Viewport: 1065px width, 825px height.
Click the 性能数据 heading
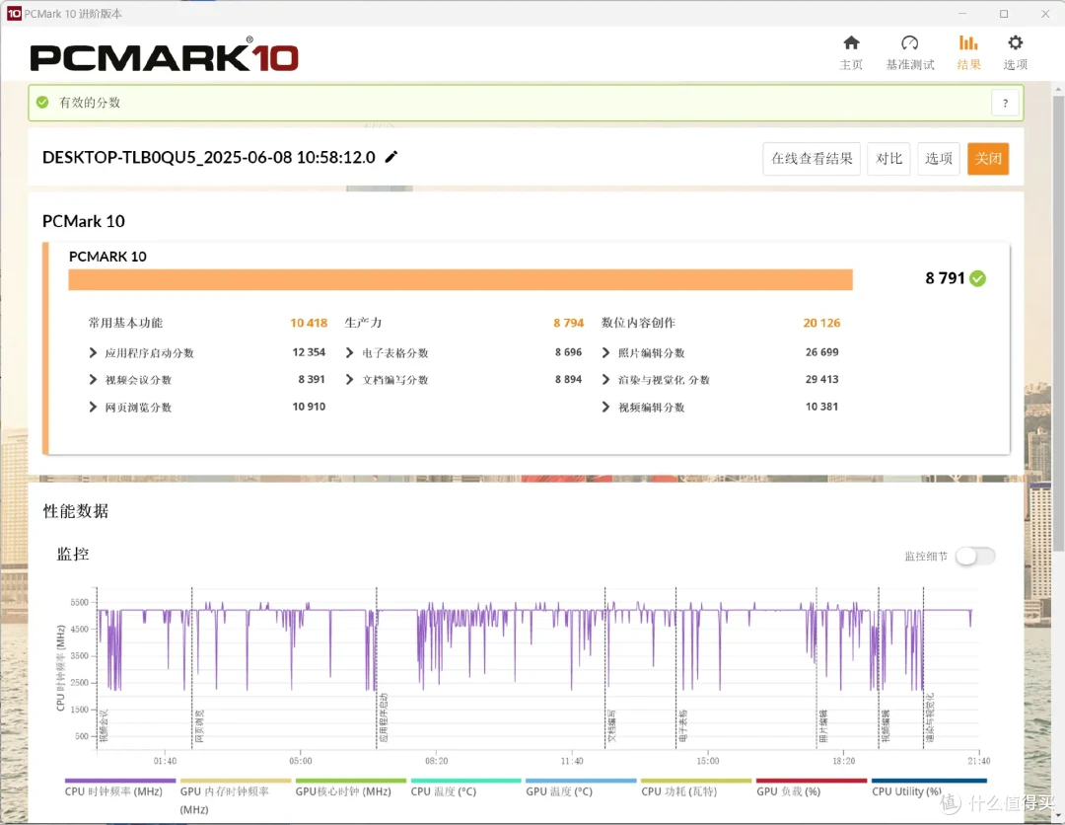pos(75,511)
